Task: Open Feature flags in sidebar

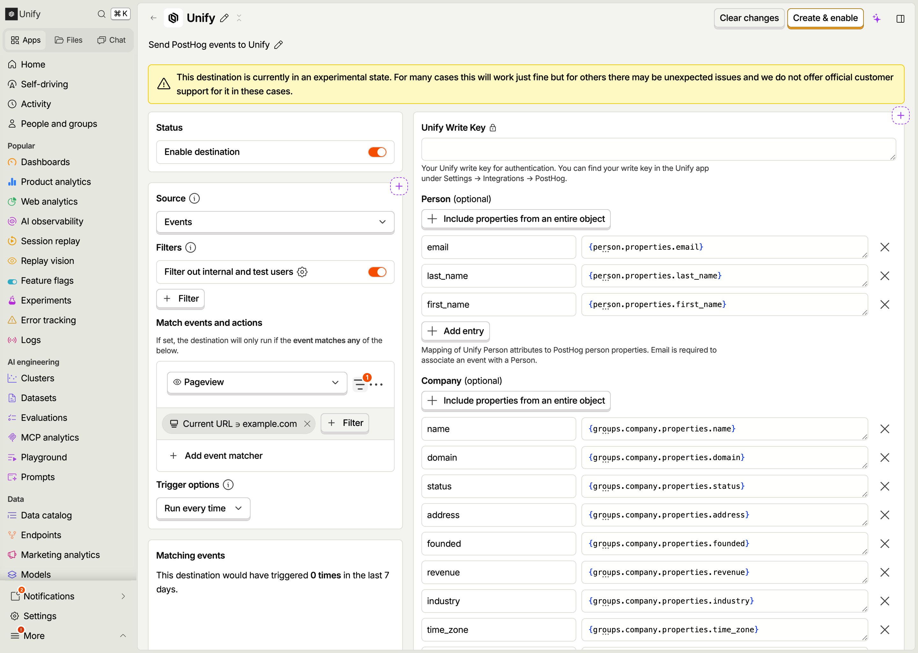Action: click(x=47, y=281)
